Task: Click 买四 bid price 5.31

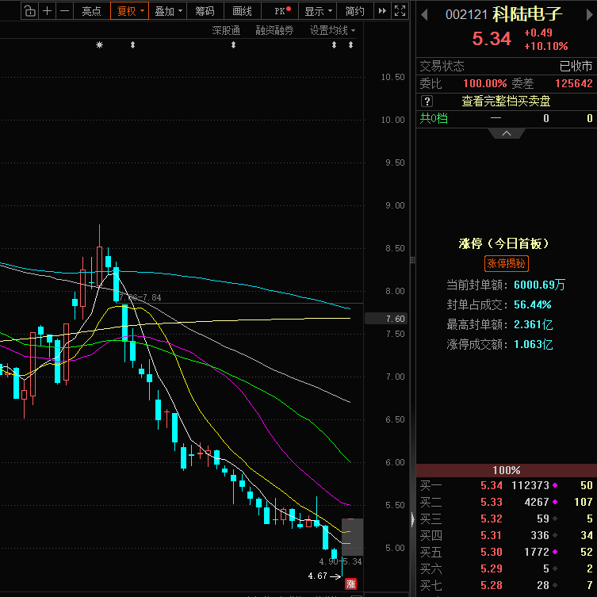Action: [491, 535]
